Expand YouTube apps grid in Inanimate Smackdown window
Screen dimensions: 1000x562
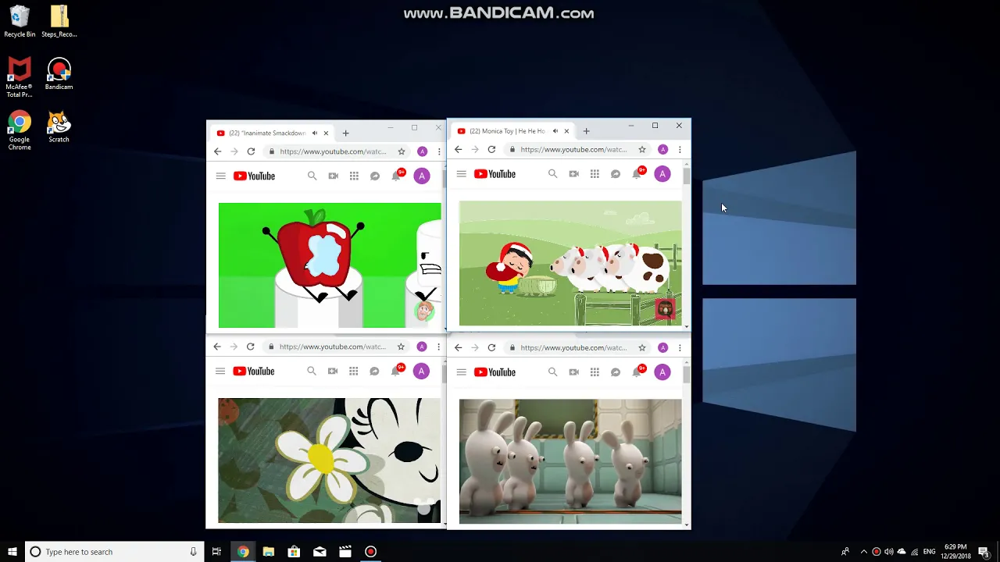click(x=354, y=176)
